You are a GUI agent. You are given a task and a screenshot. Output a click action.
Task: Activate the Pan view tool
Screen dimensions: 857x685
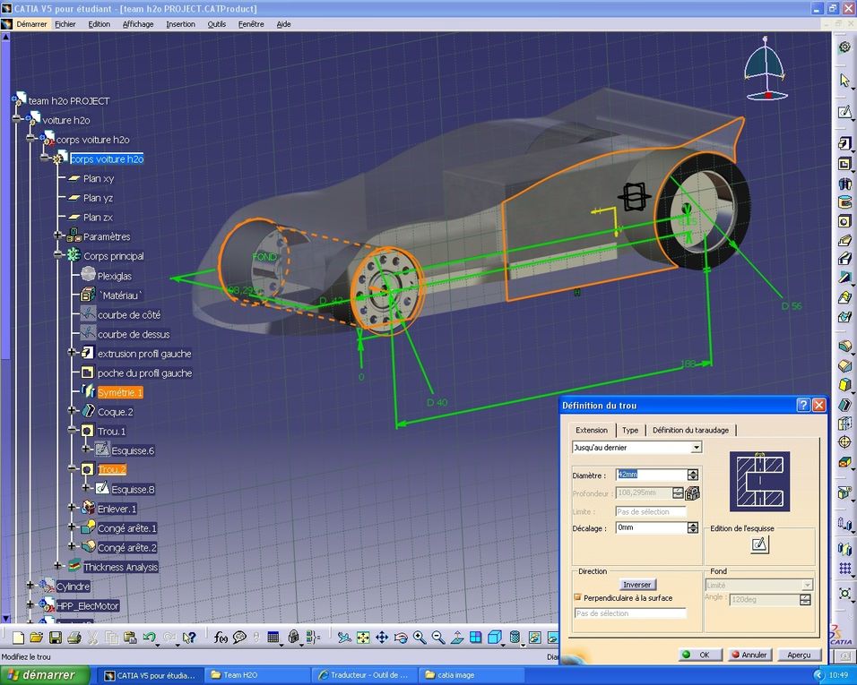coord(382,638)
